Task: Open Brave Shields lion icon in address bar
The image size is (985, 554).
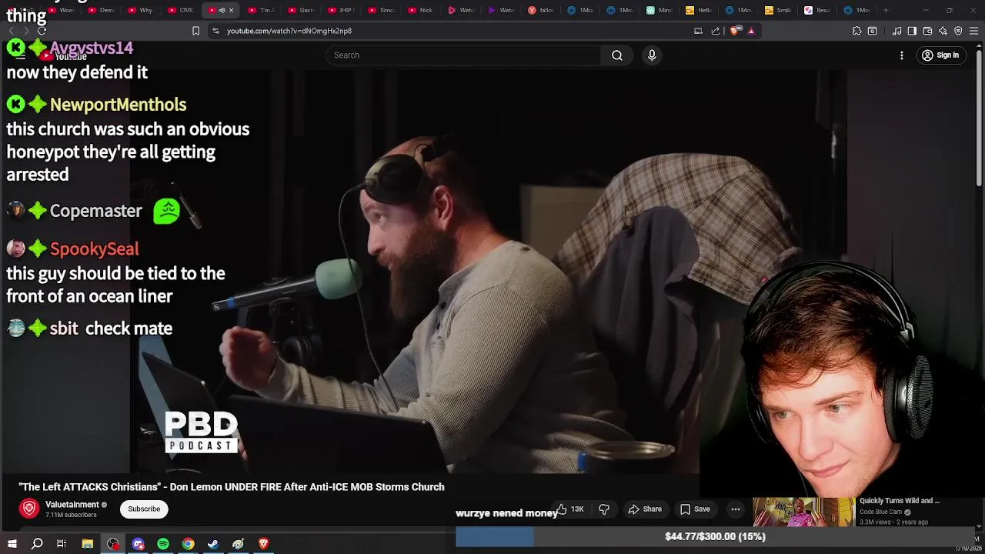Action: click(x=735, y=31)
